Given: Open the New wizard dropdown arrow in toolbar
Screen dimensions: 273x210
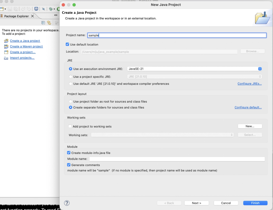Looking at the screenshot, I should pos(5,9).
